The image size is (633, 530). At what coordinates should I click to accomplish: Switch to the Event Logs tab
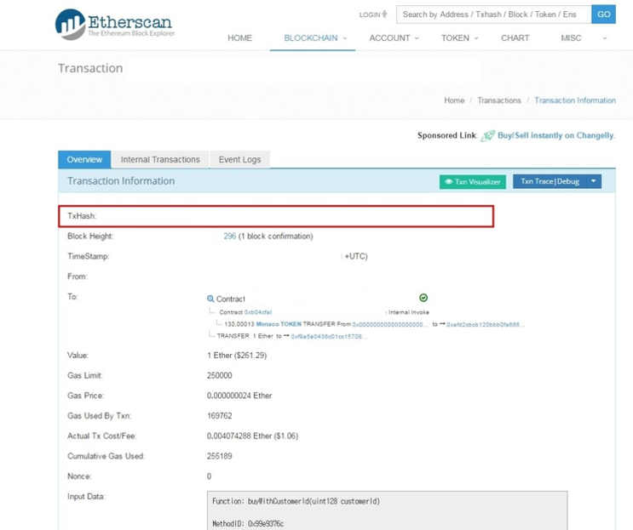click(x=239, y=160)
